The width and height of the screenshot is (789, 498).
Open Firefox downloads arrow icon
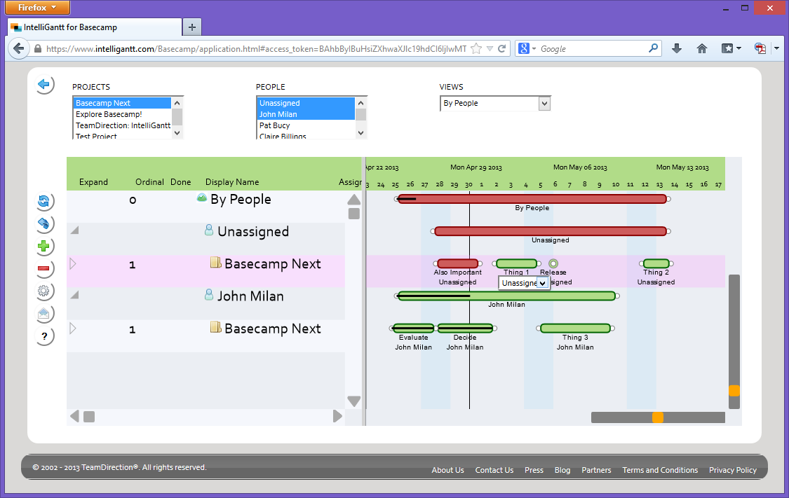pos(677,48)
